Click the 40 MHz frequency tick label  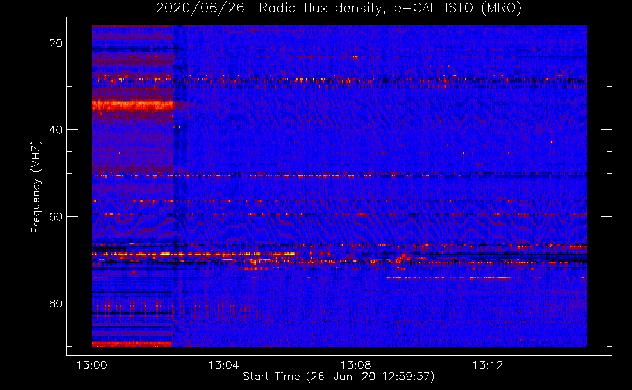[56, 130]
